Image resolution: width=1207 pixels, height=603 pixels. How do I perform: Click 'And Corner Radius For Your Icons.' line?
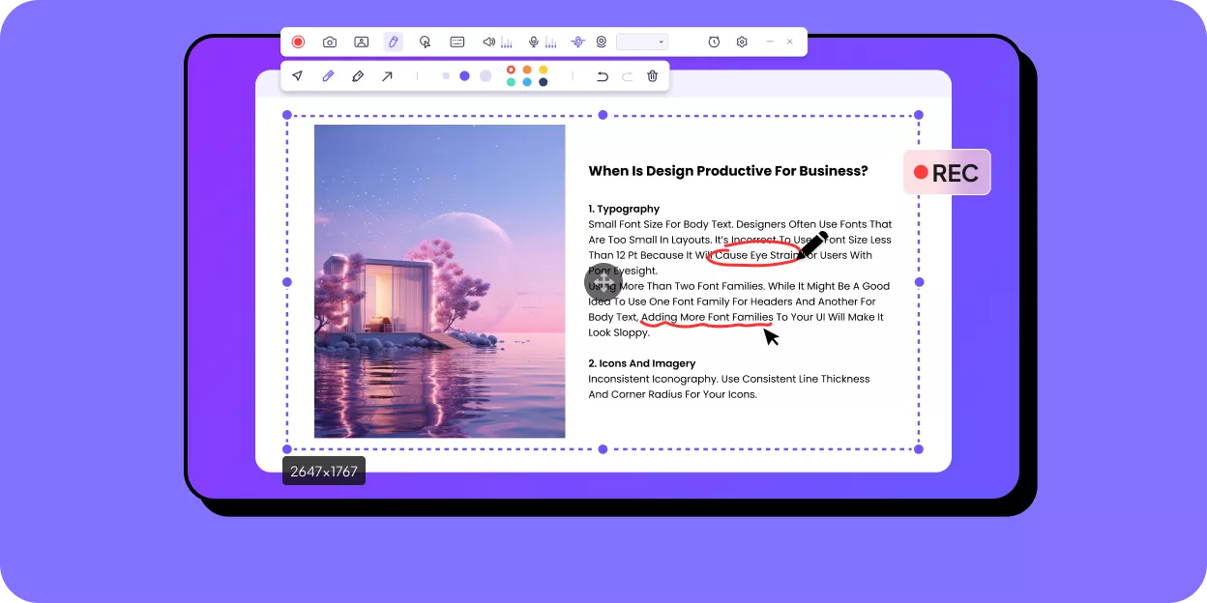(672, 394)
